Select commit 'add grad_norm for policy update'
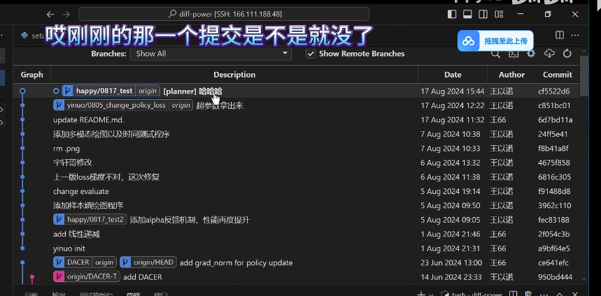 point(236,262)
